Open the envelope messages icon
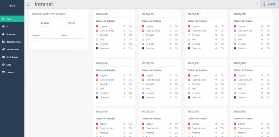The image size is (279, 137). click(257, 4)
